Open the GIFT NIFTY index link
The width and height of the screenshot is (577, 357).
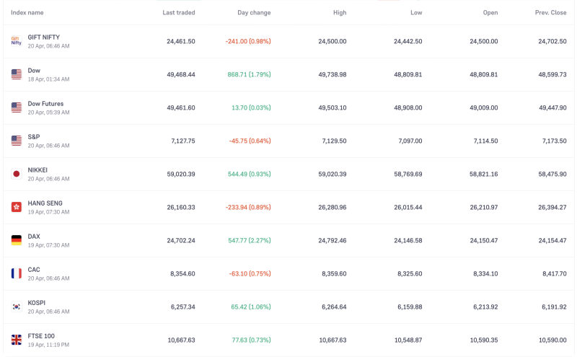(x=43, y=38)
